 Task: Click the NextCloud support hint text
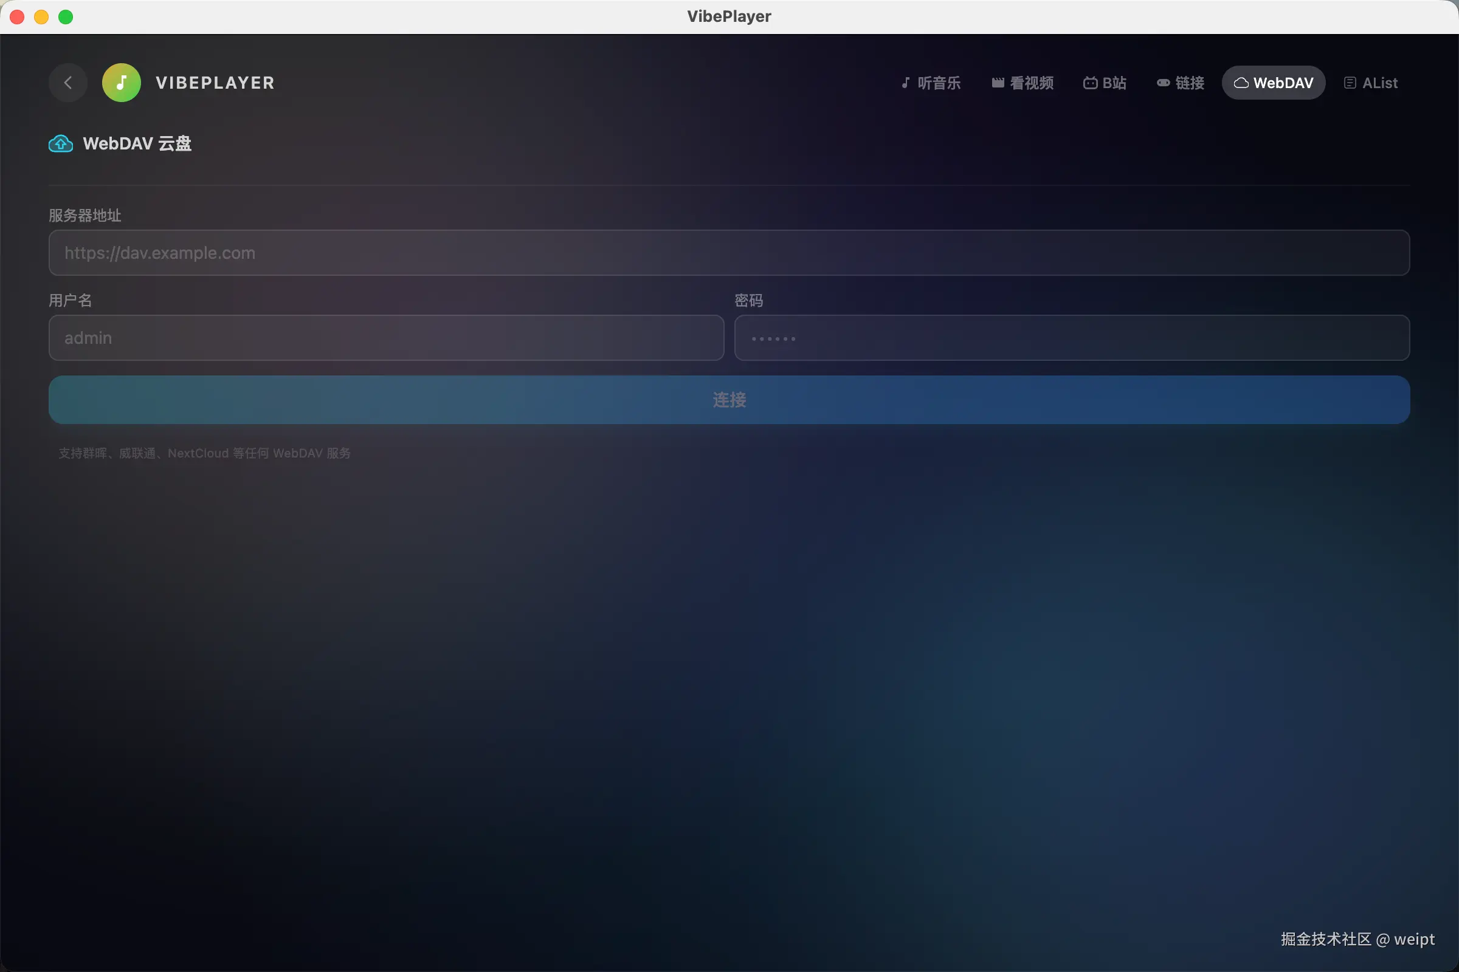coord(205,453)
